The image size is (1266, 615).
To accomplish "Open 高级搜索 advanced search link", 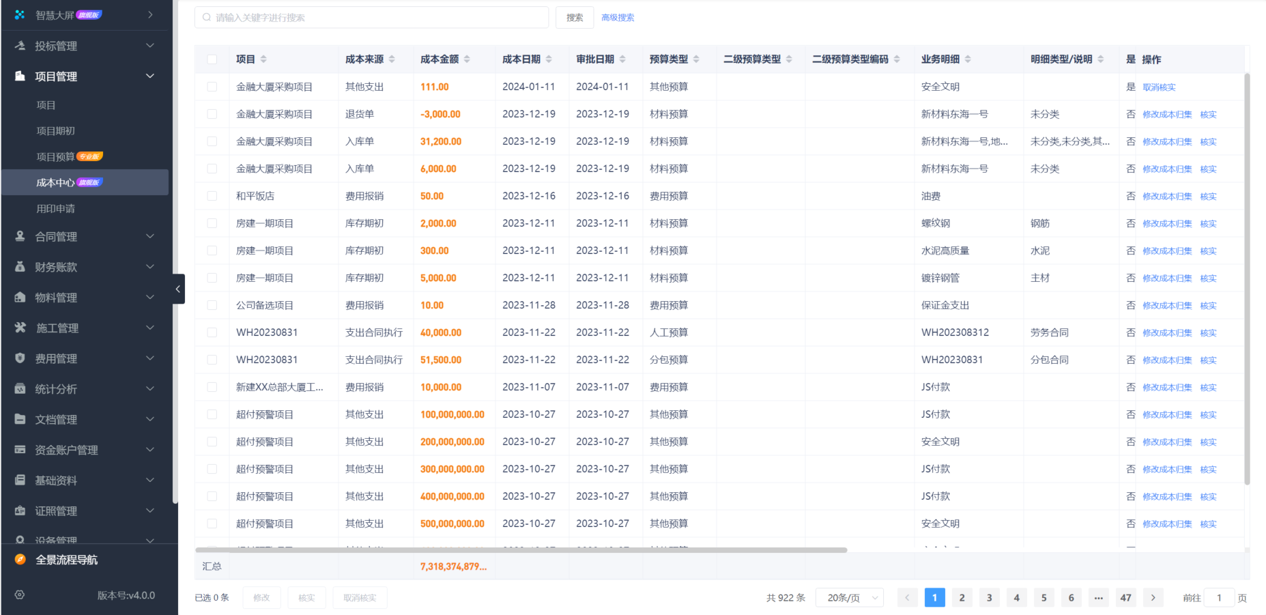I will [617, 17].
